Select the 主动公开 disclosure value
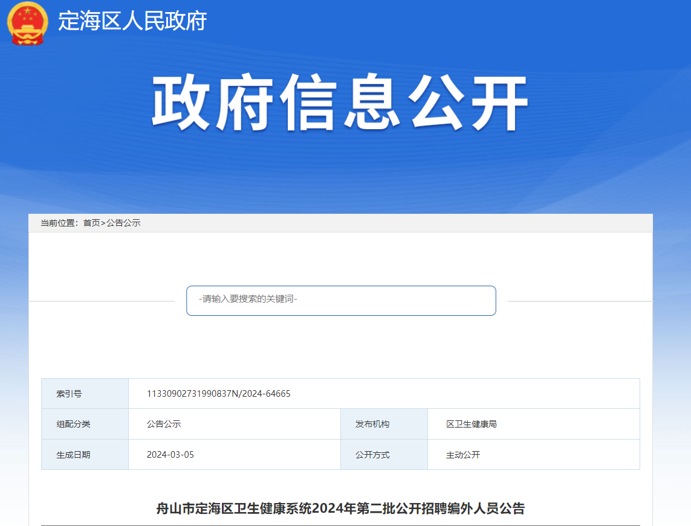This screenshot has width=691, height=526. [463, 455]
